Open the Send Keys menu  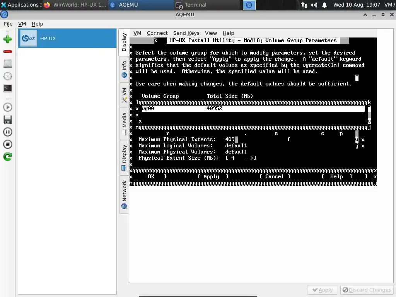click(186, 33)
